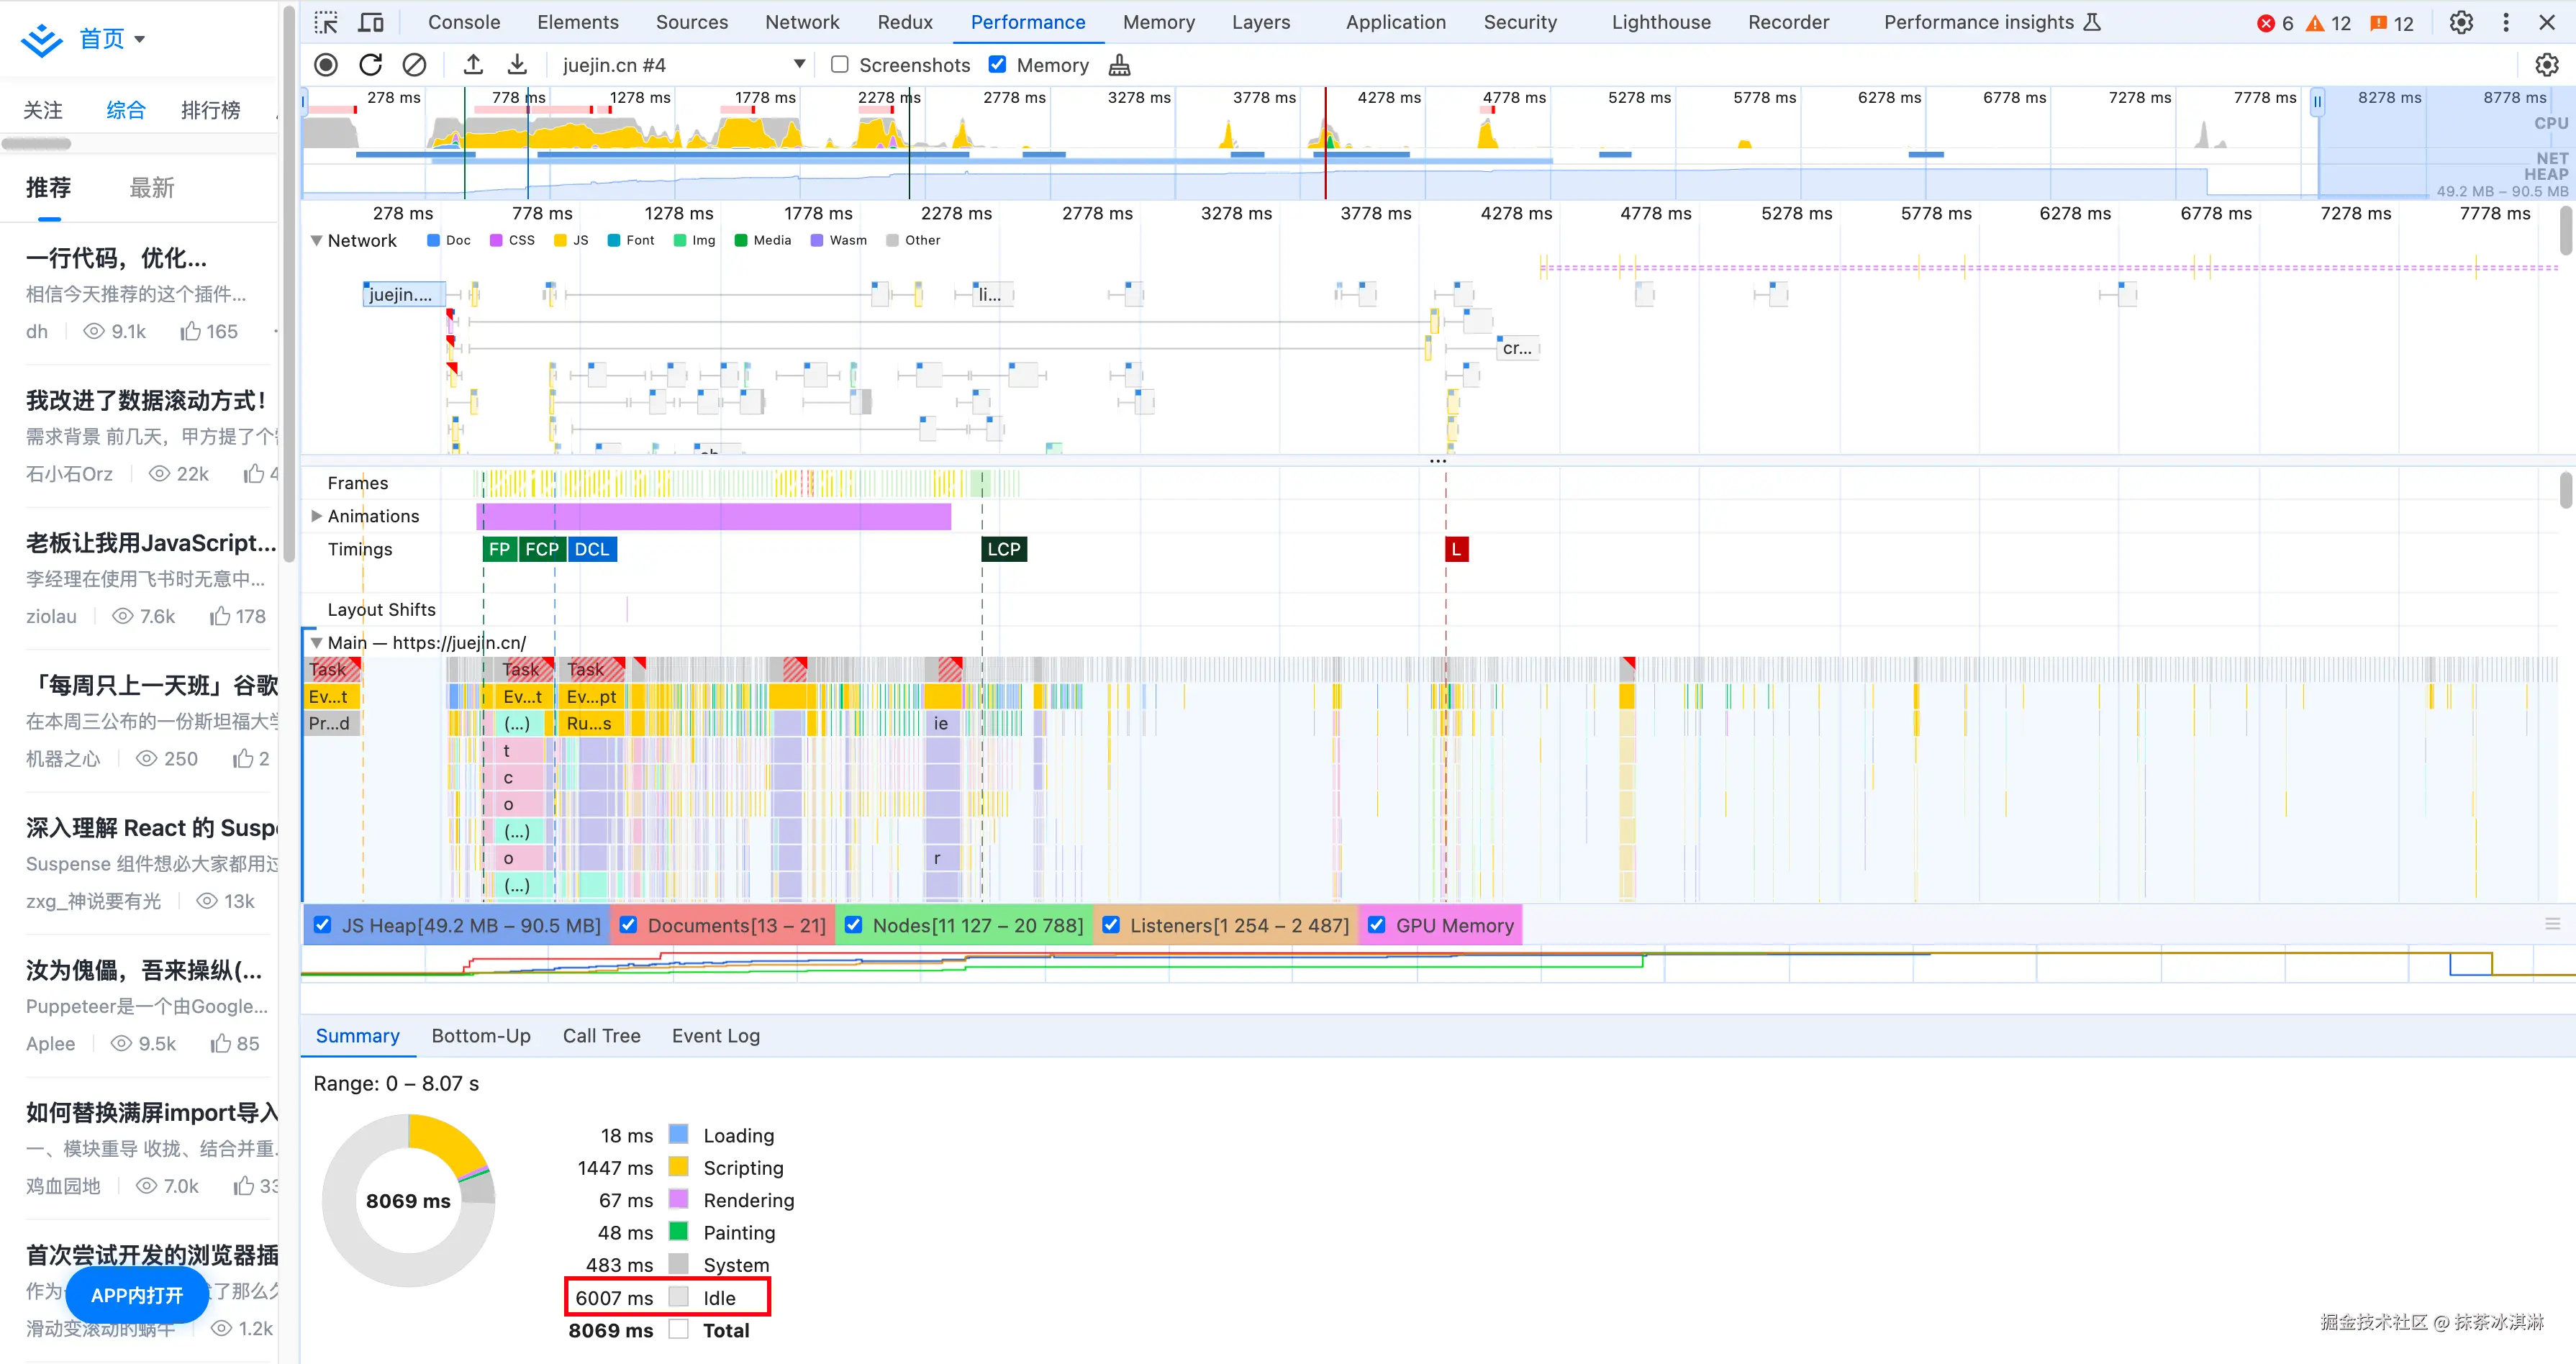Screen dimensions: 2576x1364
Task: Click the collect garbage icon
Action: [1119, 65]
